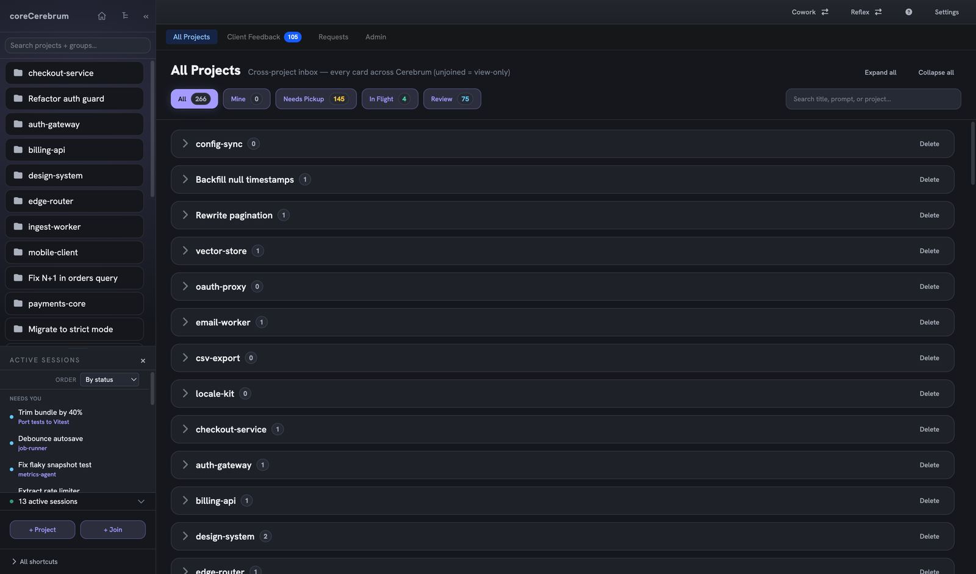Switch to the All Projects tab
Image resolution: width=976 pixels, height=574 pixels.
coord(192,37)
